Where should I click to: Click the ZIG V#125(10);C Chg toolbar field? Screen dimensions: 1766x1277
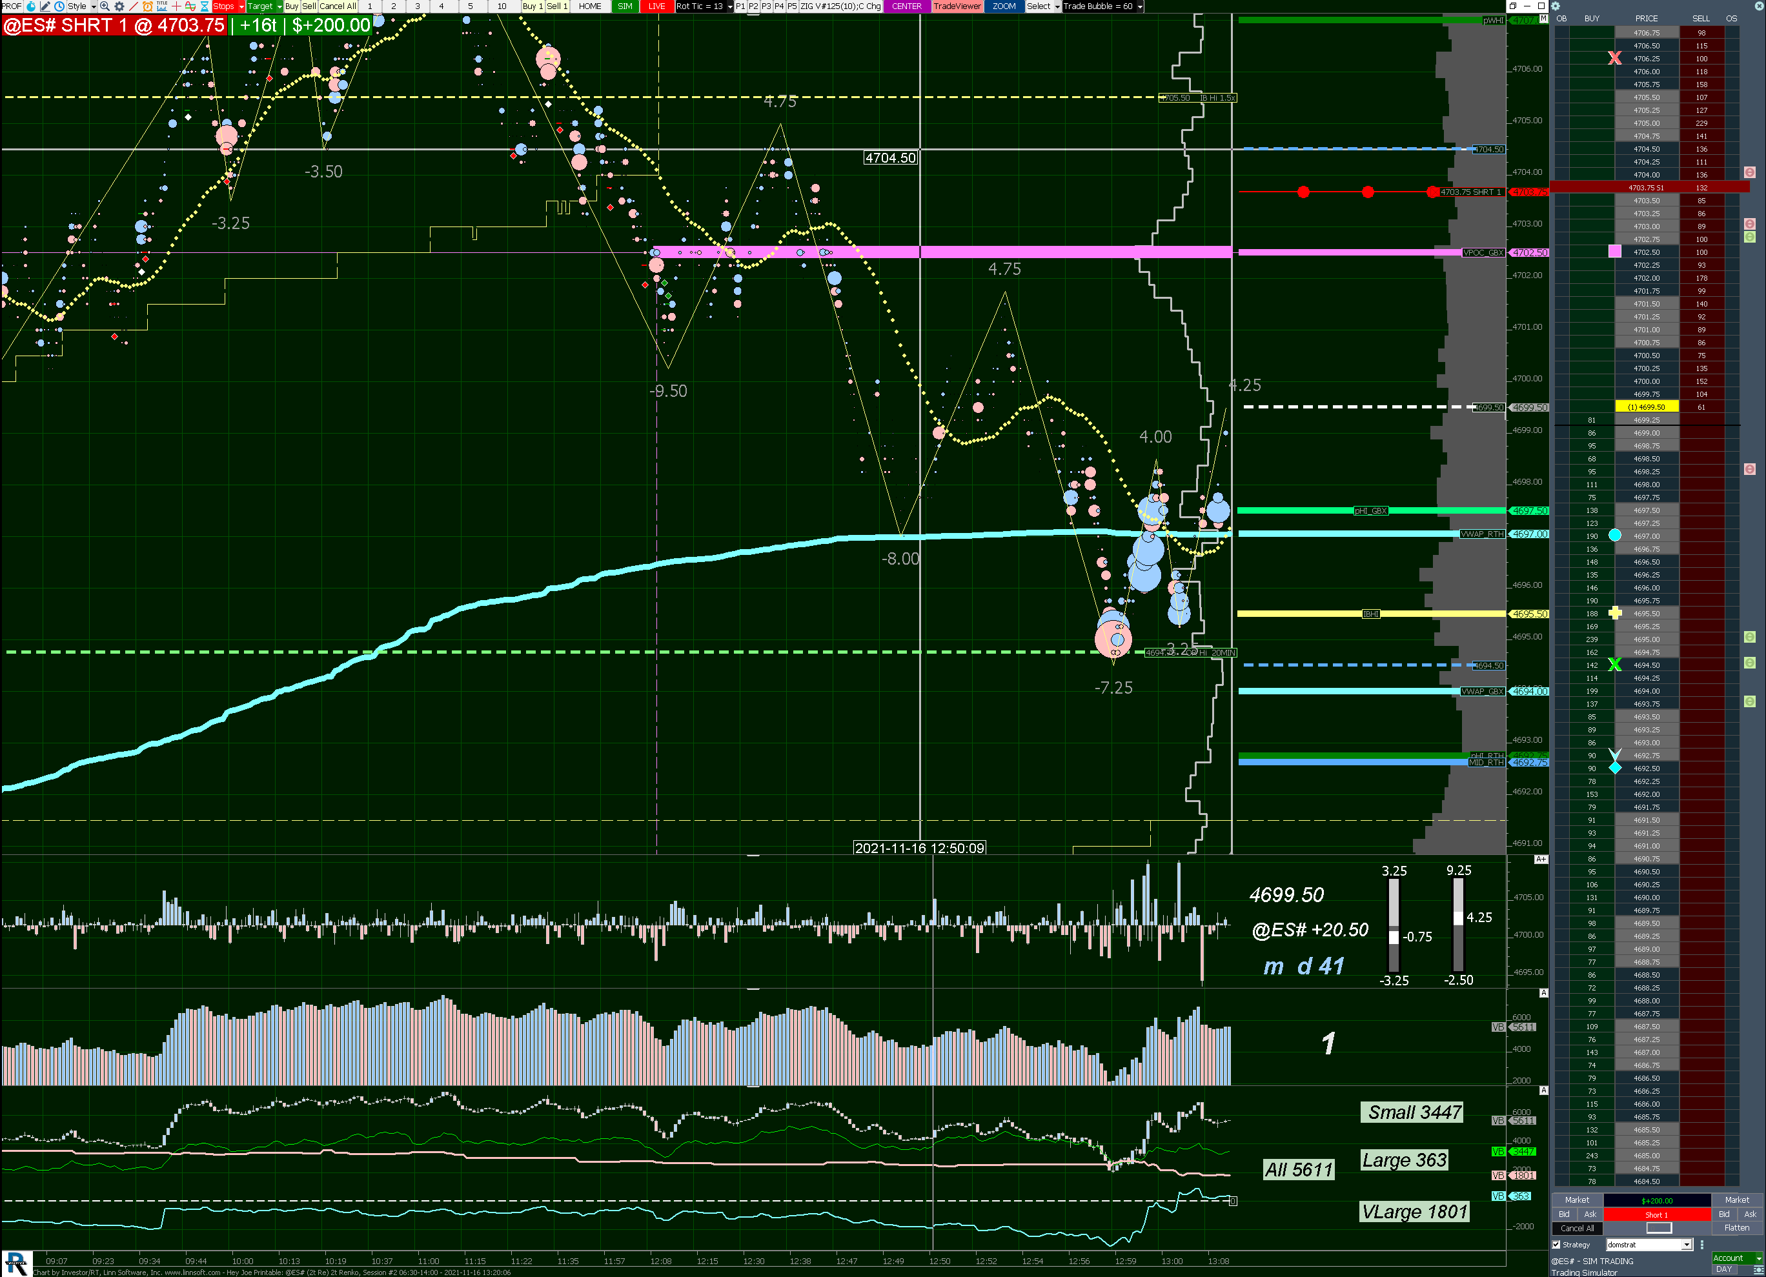(x=841, y=6)
